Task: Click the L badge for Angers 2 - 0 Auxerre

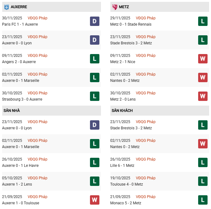Action: (x=94, y=59)
